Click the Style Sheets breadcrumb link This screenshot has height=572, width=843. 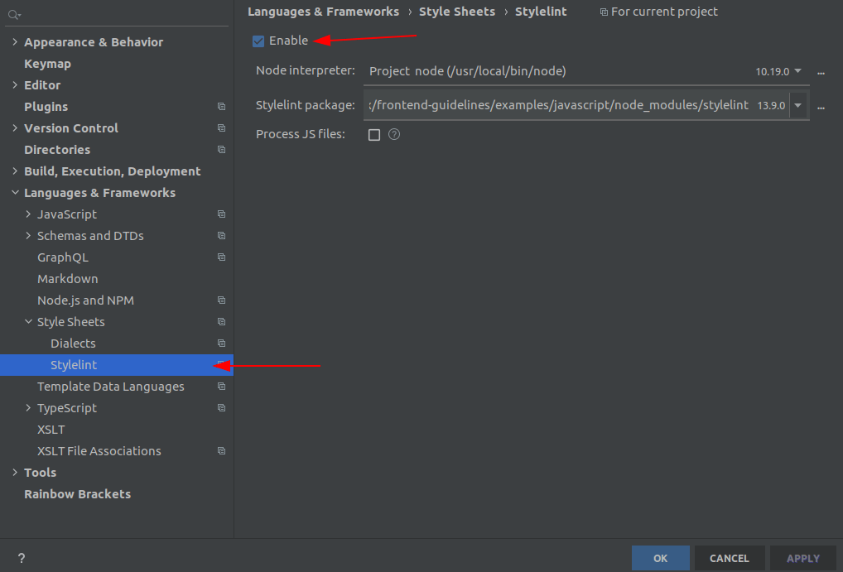[x=456, y=12]
